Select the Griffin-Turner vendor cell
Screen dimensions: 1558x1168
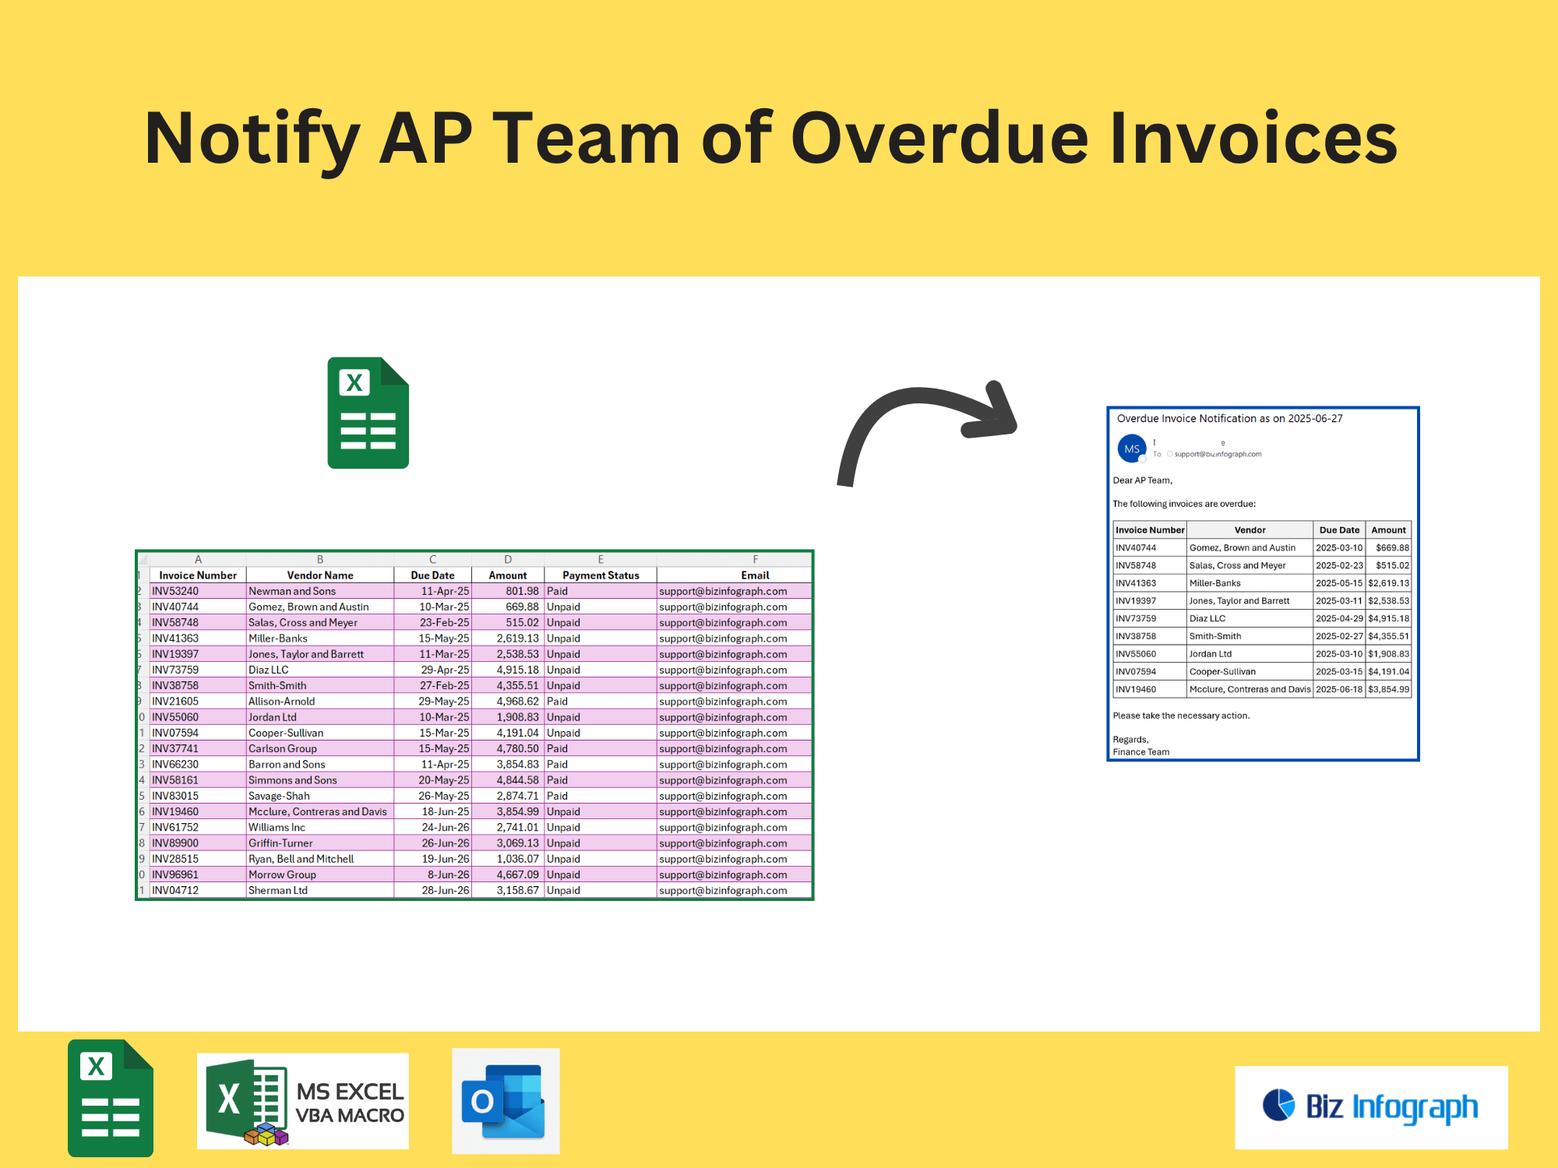pyautogui.click(x=319, y=843)
